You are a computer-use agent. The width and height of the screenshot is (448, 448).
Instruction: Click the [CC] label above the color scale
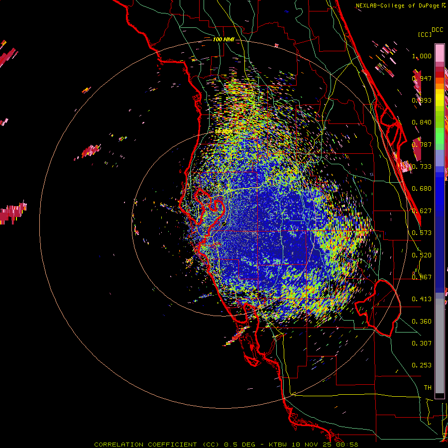click(x=425, y=34)
